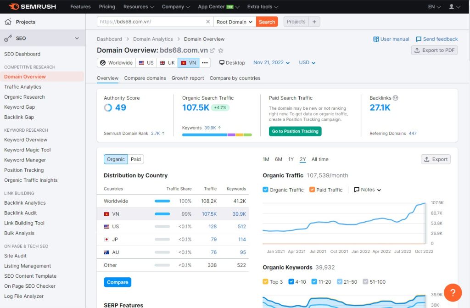Open the Features menu item
The height and width of the screenshot is (308, 470).
click(x=80, y=6)
